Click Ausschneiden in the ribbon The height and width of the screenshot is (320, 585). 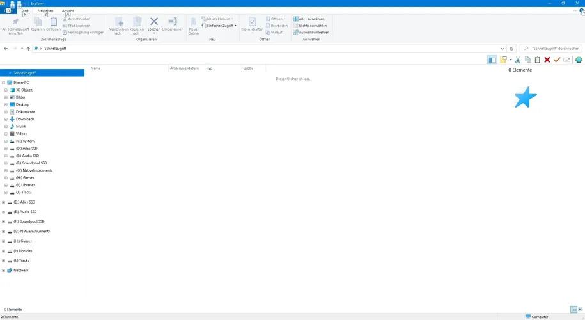coord(77,19)
